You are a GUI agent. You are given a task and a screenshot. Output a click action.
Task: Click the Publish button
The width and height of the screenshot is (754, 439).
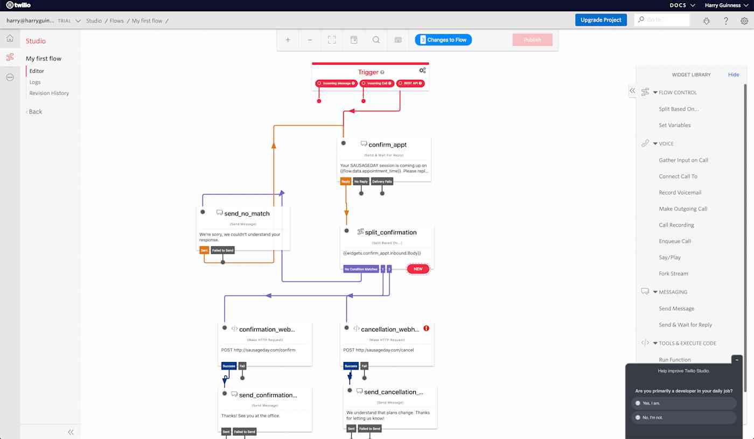(532, 40)
